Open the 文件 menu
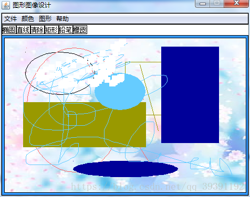Screen dimensions: 250x197 point(11,19)
